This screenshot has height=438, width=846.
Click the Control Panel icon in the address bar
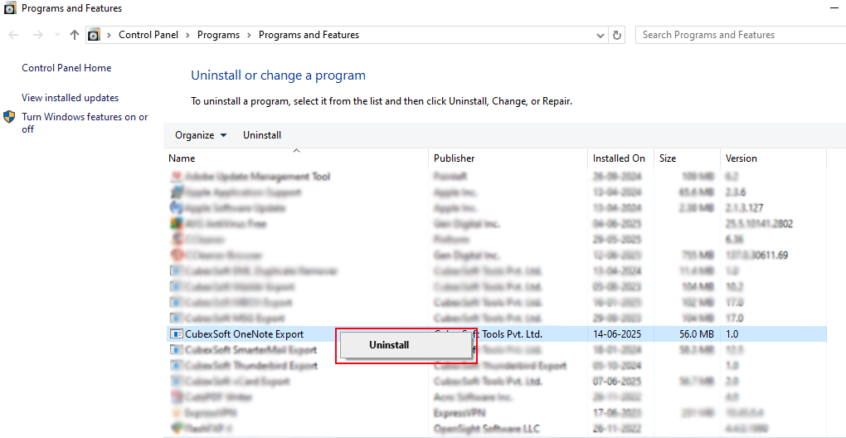click(x=94, y=35)
